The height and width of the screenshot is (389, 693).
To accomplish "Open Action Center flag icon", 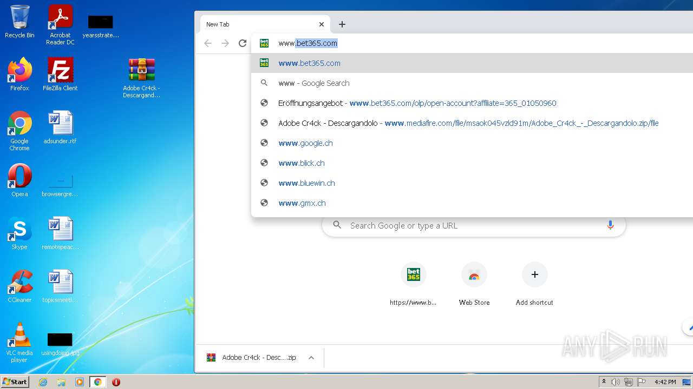I will 642,382.
